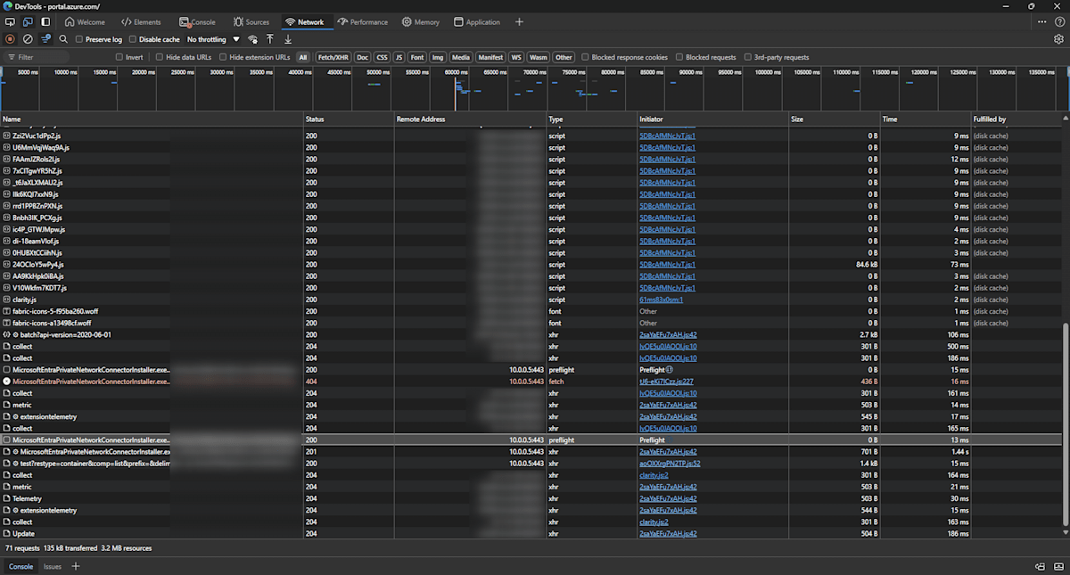Screen dimensions: 1070x575
Task: Toggle device emulation icon
Action: tap(28, 21)
